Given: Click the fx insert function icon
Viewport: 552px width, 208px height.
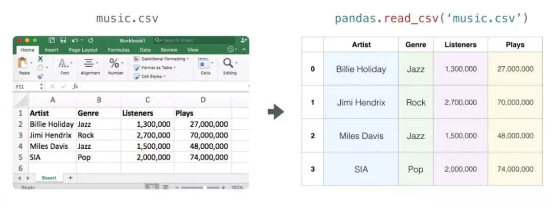Looking at the screenshot, I should tap(75, 86).
